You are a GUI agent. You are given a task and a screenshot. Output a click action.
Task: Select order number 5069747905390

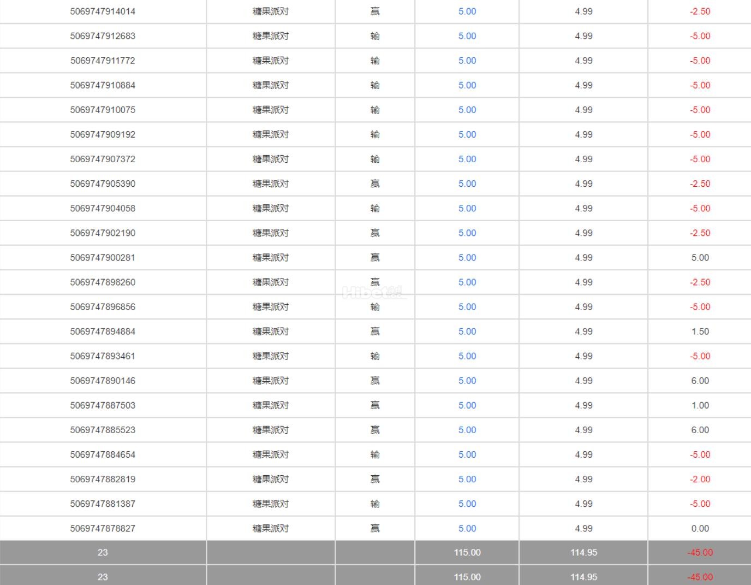click(103, 184)
